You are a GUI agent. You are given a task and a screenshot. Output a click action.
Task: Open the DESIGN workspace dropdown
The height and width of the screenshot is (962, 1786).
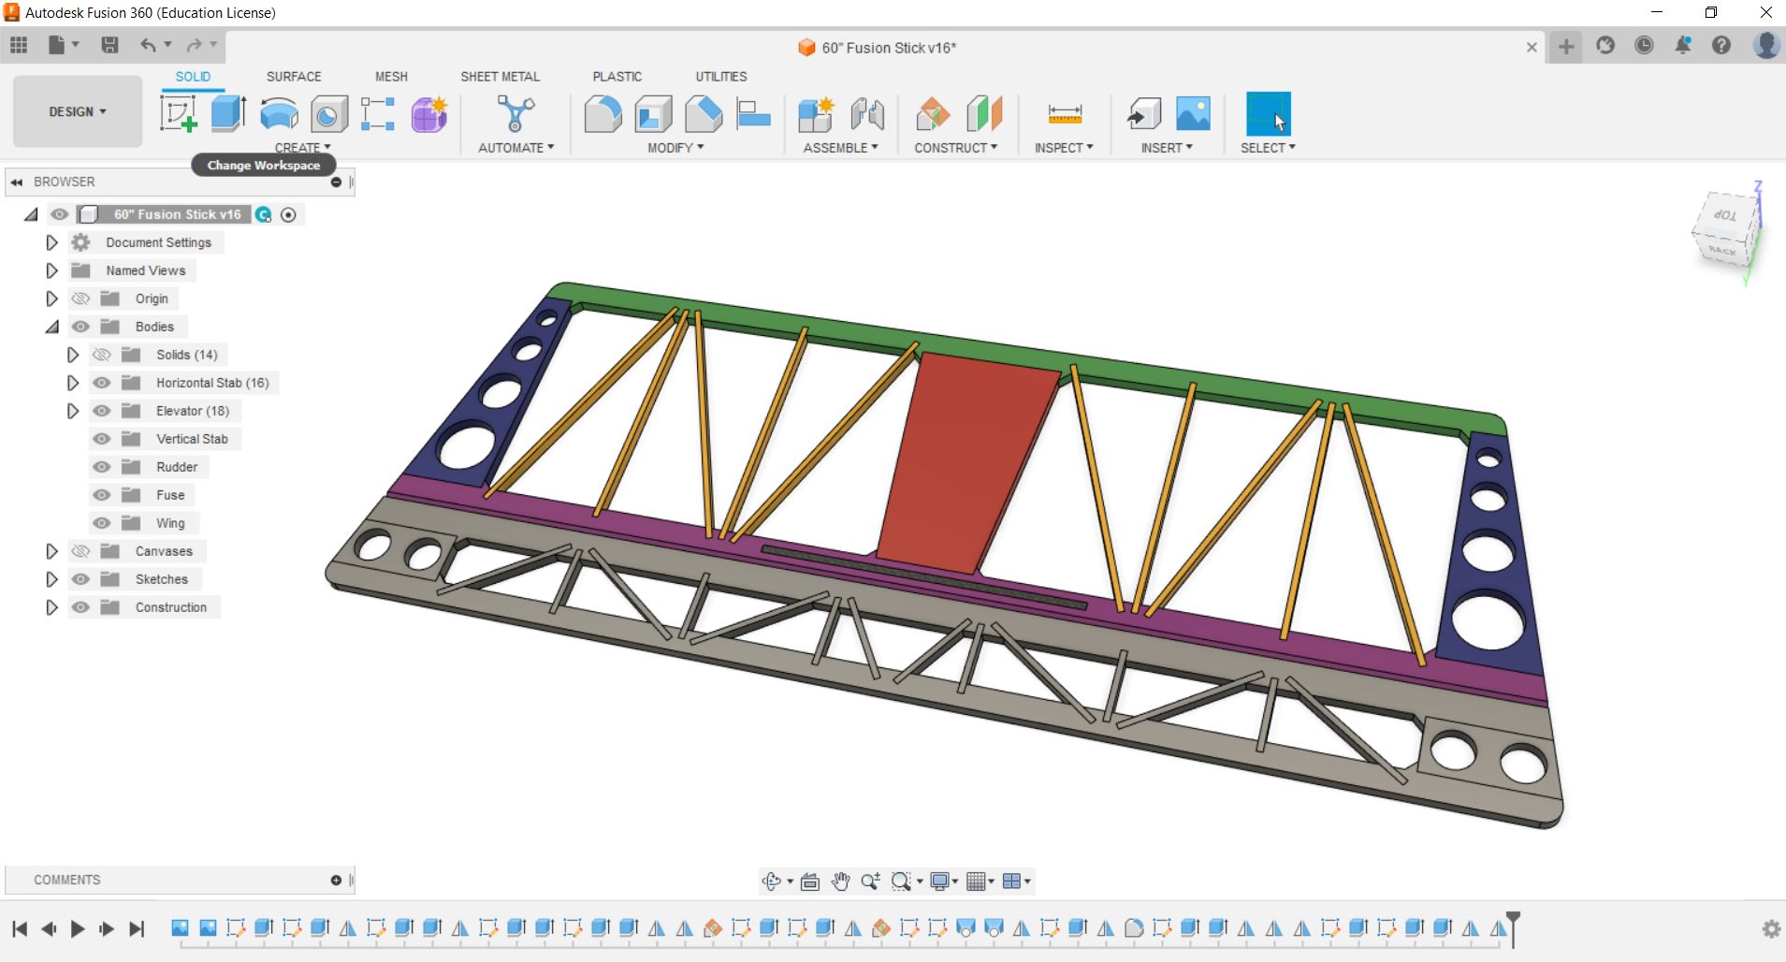pos(78,111)
